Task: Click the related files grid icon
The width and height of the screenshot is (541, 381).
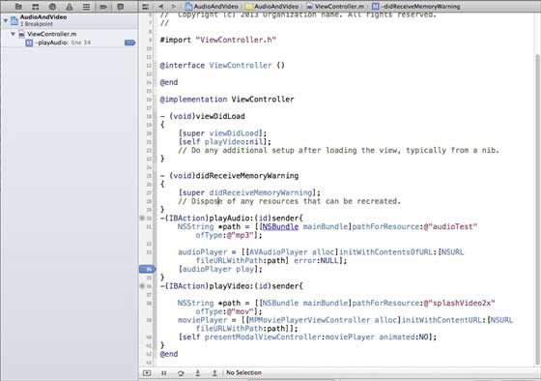Action: click(x=146, y=6)
